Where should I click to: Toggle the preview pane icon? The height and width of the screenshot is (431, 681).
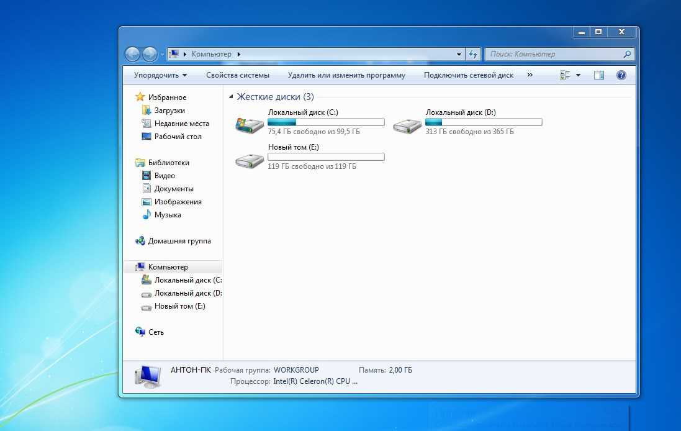click(598, 75)
